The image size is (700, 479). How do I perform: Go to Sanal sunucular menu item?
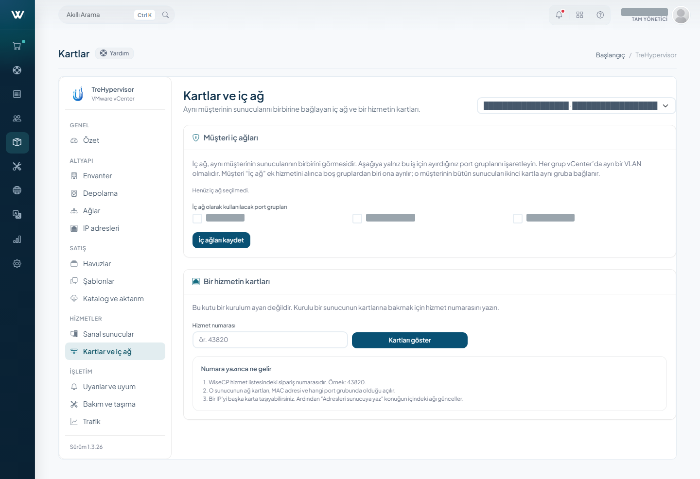point(115,334)
